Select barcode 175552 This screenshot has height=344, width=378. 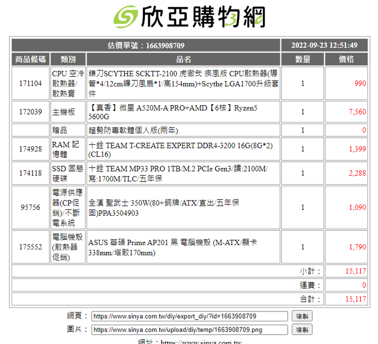point(30,247)
